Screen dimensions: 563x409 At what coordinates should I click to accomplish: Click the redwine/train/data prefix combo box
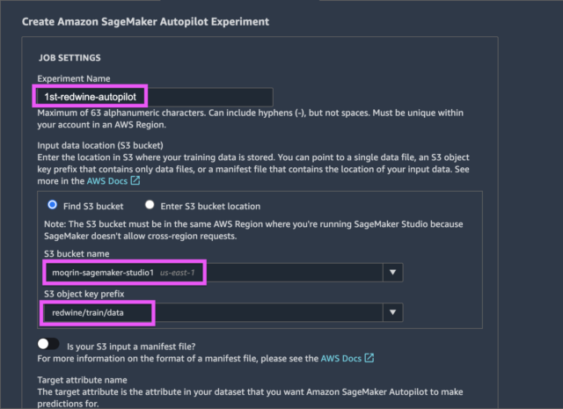(x=223, y=312)
